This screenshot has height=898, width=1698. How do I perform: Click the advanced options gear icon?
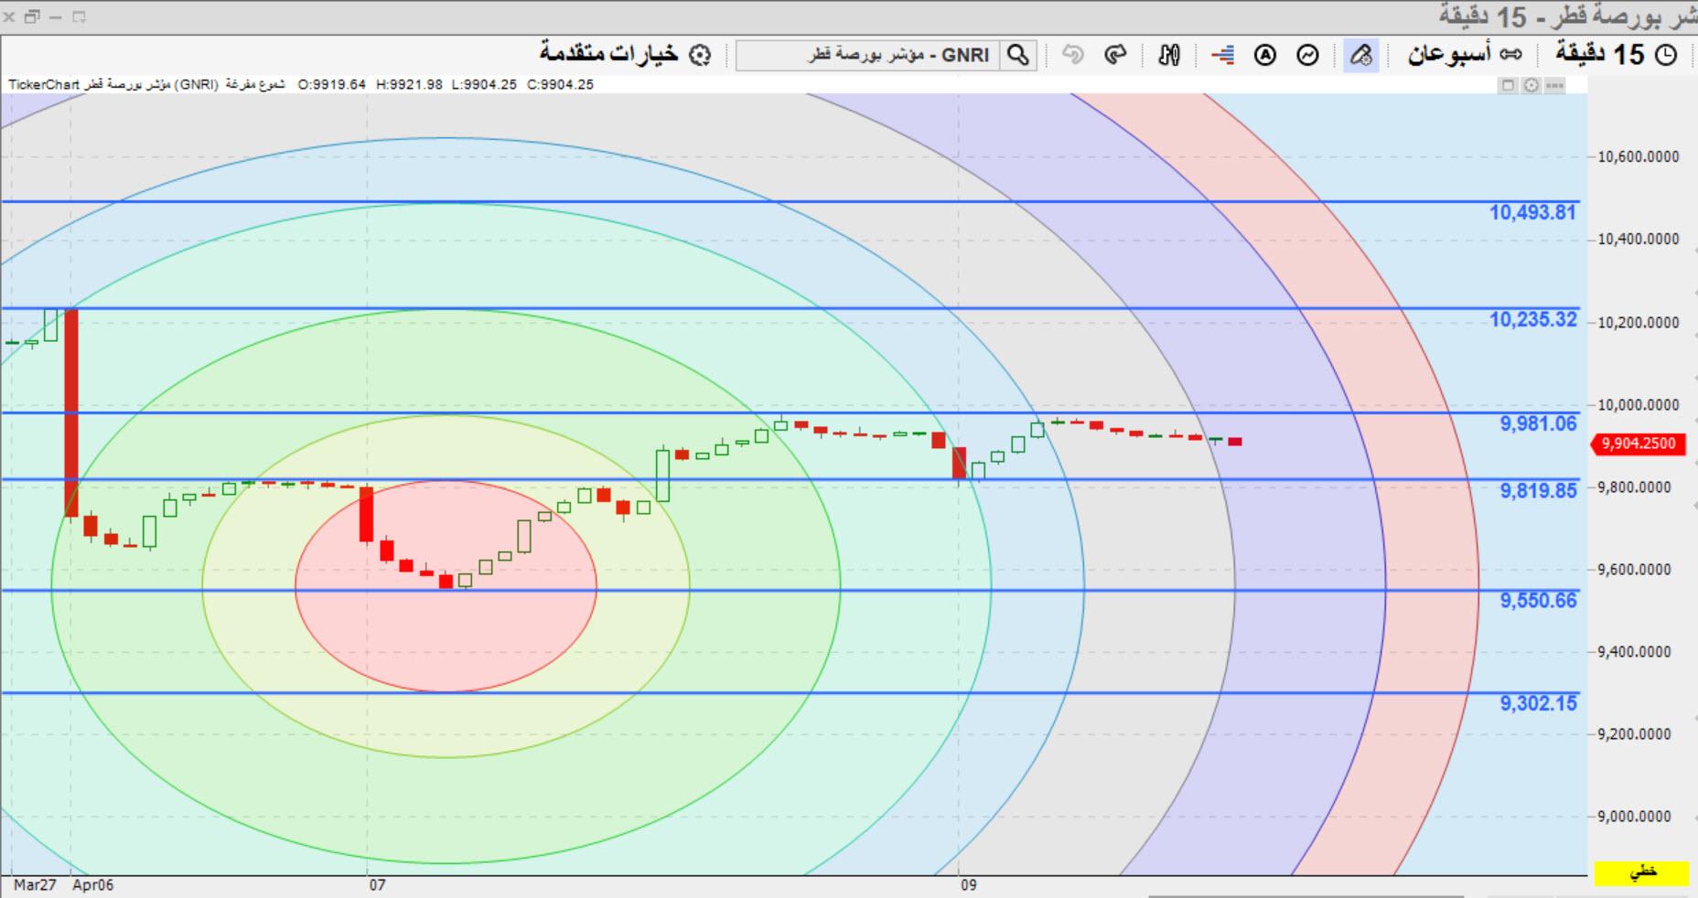tap(700, 56)
